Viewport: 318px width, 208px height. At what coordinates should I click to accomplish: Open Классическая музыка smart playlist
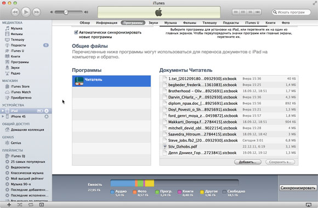(27, 173)
